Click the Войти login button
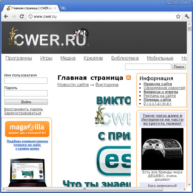The height and width of the screenshot is (193, 193). 26,102
